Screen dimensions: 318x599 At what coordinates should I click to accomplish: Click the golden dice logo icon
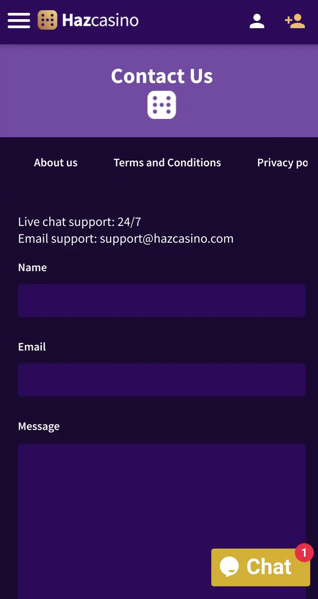(x=47, y=20)
